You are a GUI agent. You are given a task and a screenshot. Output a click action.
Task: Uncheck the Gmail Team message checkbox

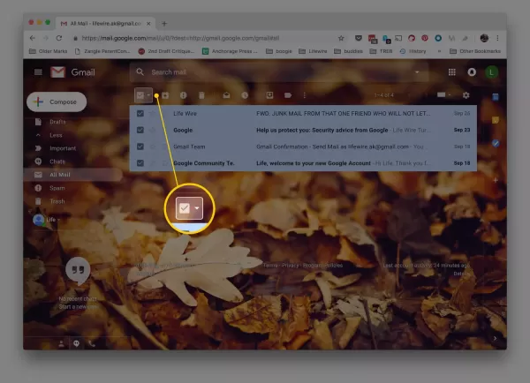click(140, 146)
